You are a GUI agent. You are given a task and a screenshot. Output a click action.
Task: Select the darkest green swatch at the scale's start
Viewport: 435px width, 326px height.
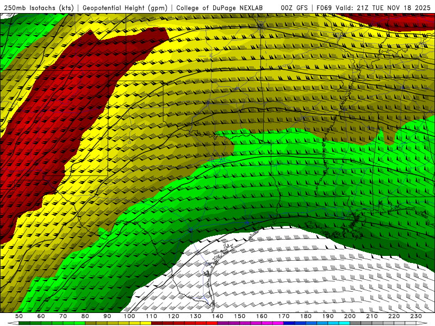(x=24, y=323)
